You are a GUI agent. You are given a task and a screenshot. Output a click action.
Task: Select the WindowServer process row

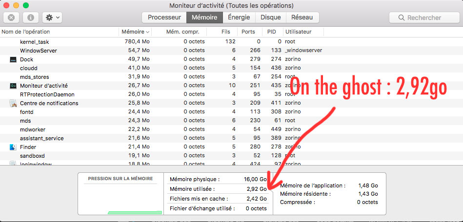tap(231, 51)
